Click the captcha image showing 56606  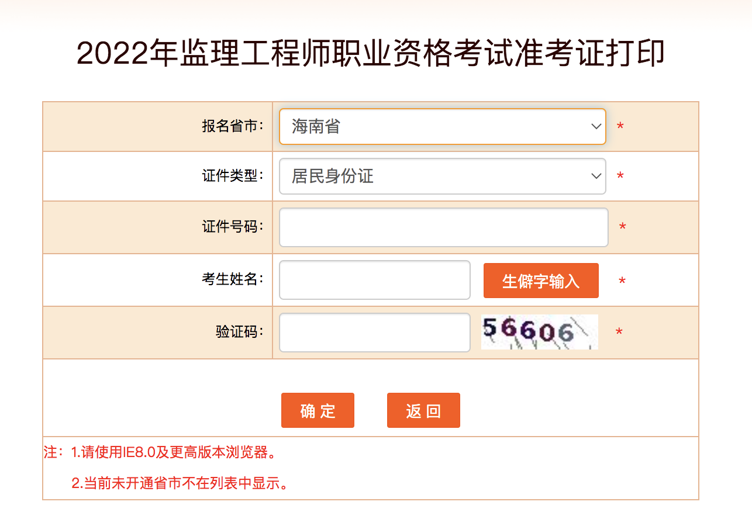[x=539, y=332]
